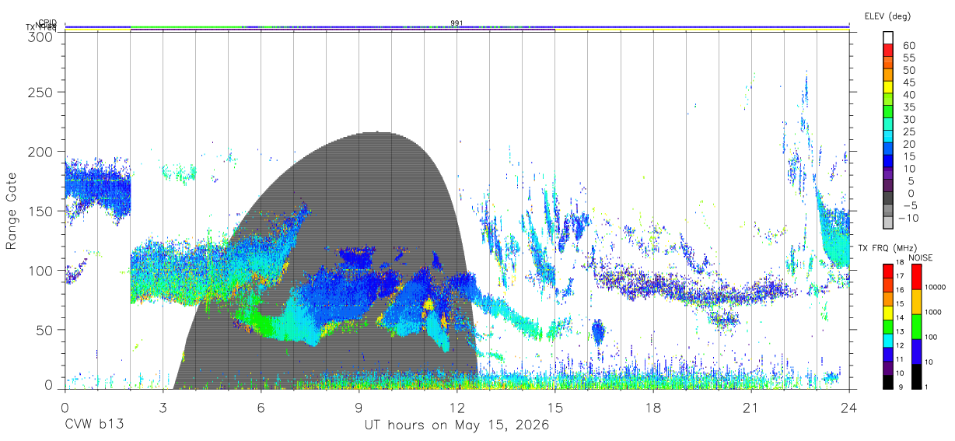Click the "100" tick on the Range Gate axis

[x=40, y=270]
